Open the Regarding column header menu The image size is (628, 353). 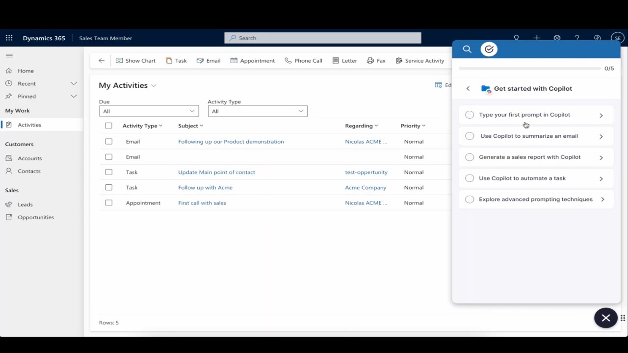coord(362,126)
